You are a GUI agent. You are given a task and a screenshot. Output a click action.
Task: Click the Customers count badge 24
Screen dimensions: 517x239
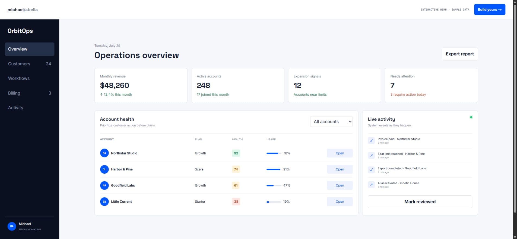48,64
